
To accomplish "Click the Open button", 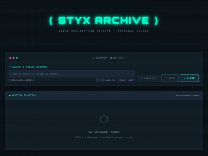I will tap(170, 78).
